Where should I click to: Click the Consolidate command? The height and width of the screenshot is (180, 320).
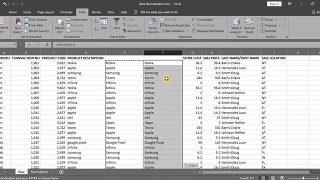[202, 19]
